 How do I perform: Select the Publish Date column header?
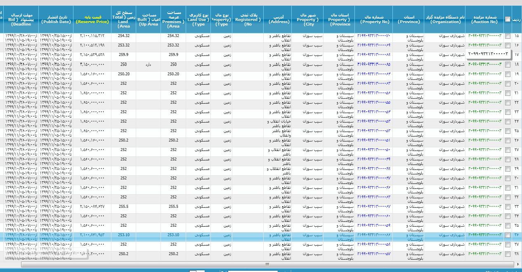[56, 19]
